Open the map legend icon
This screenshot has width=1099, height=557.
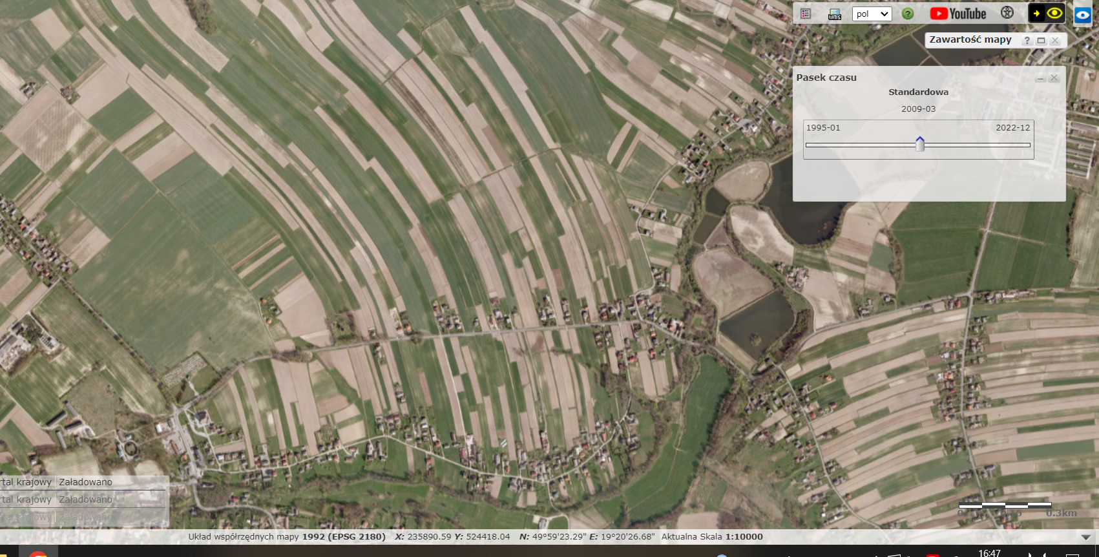[806, 14]
